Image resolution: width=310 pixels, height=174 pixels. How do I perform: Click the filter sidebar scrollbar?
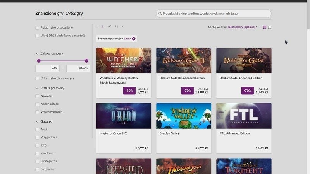pyautogui.click(x=92, y=81)
